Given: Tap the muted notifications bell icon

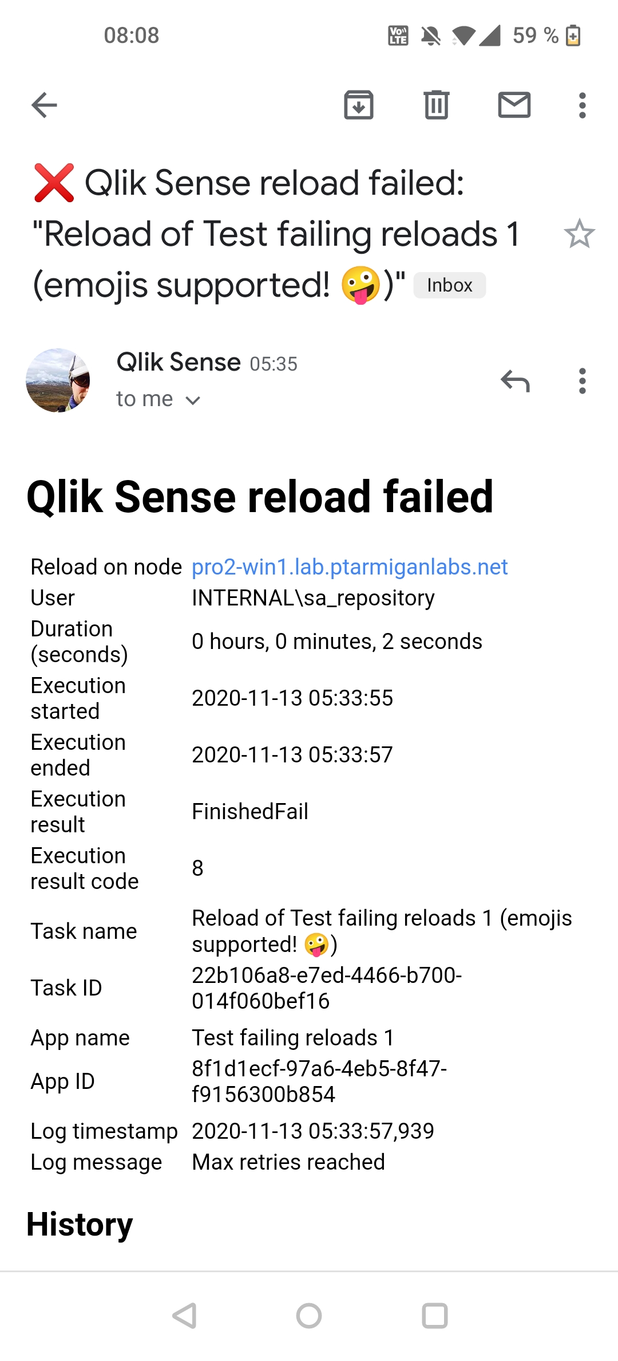Looking at the screenshot, I should 430,36.
